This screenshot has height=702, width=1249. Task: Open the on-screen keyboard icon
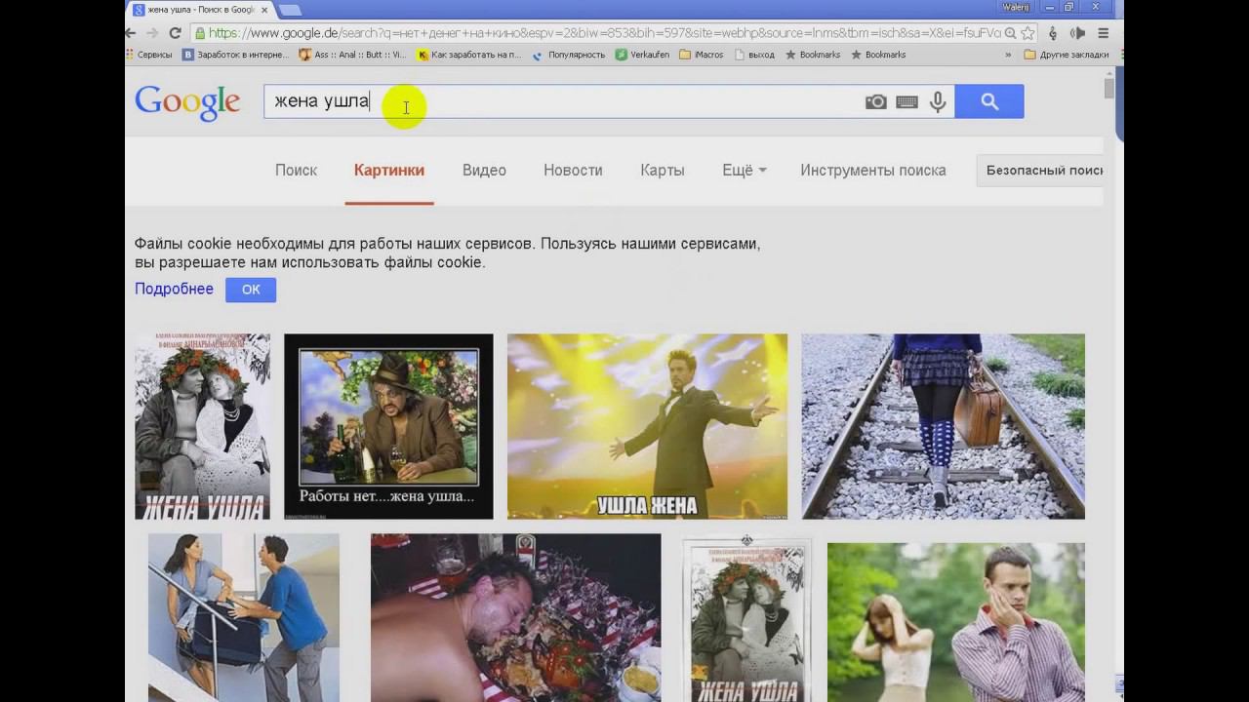click(x=907, y=101)
